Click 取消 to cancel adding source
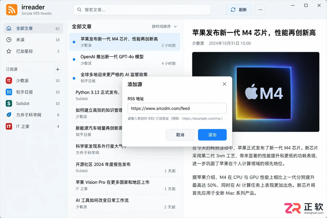The width and height of the screenshot is (327, 218). (180, 135)
